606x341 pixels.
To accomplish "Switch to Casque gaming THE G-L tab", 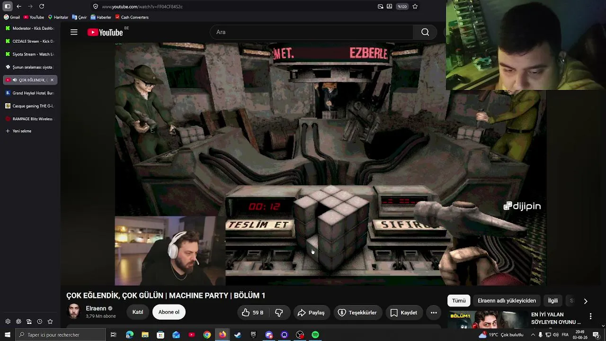I will click(30, 106).
